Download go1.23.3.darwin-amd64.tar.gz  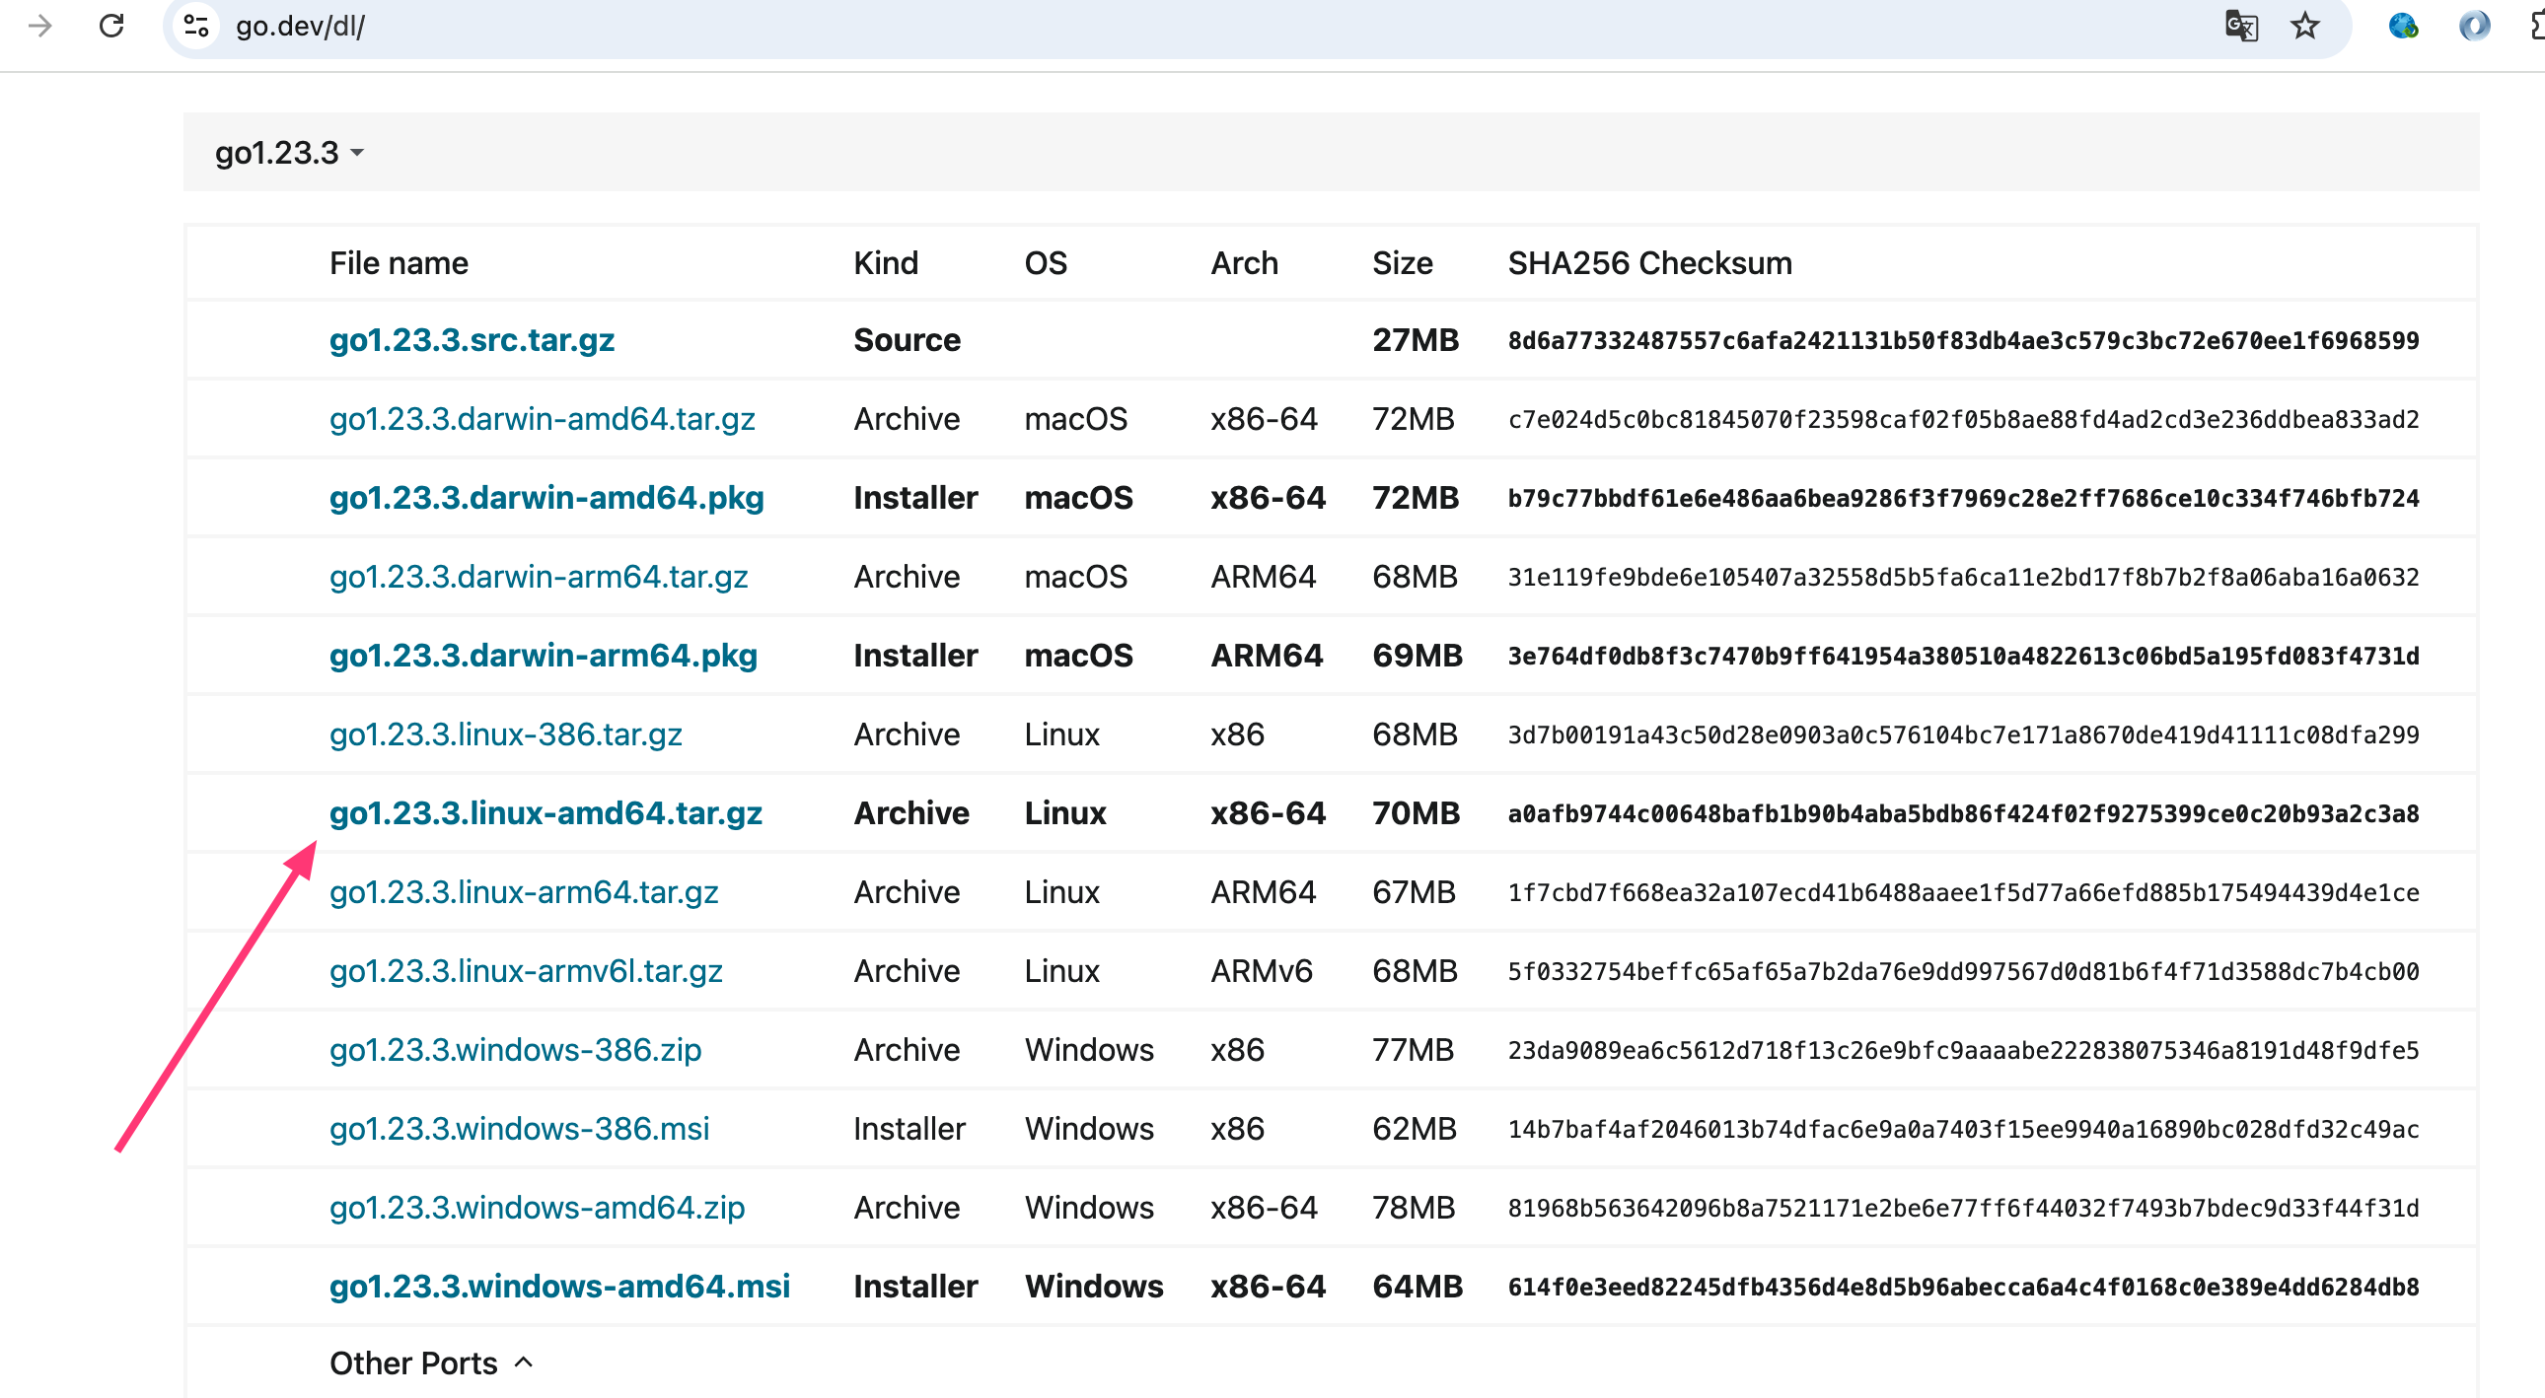(x=542, y=419)
